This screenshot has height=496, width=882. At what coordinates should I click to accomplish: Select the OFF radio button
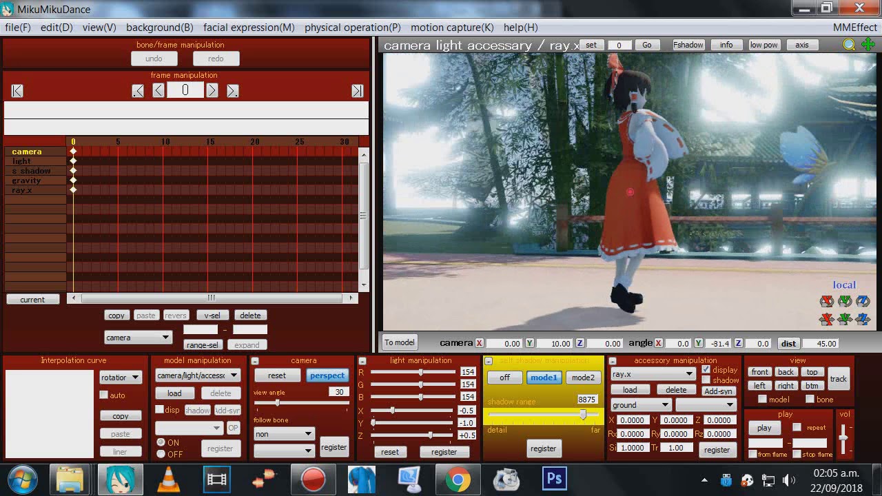click(x=161, y=454)
